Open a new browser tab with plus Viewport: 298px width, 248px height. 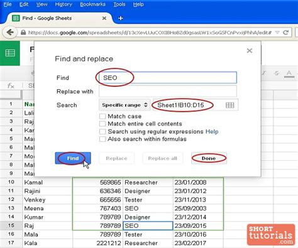121,18
